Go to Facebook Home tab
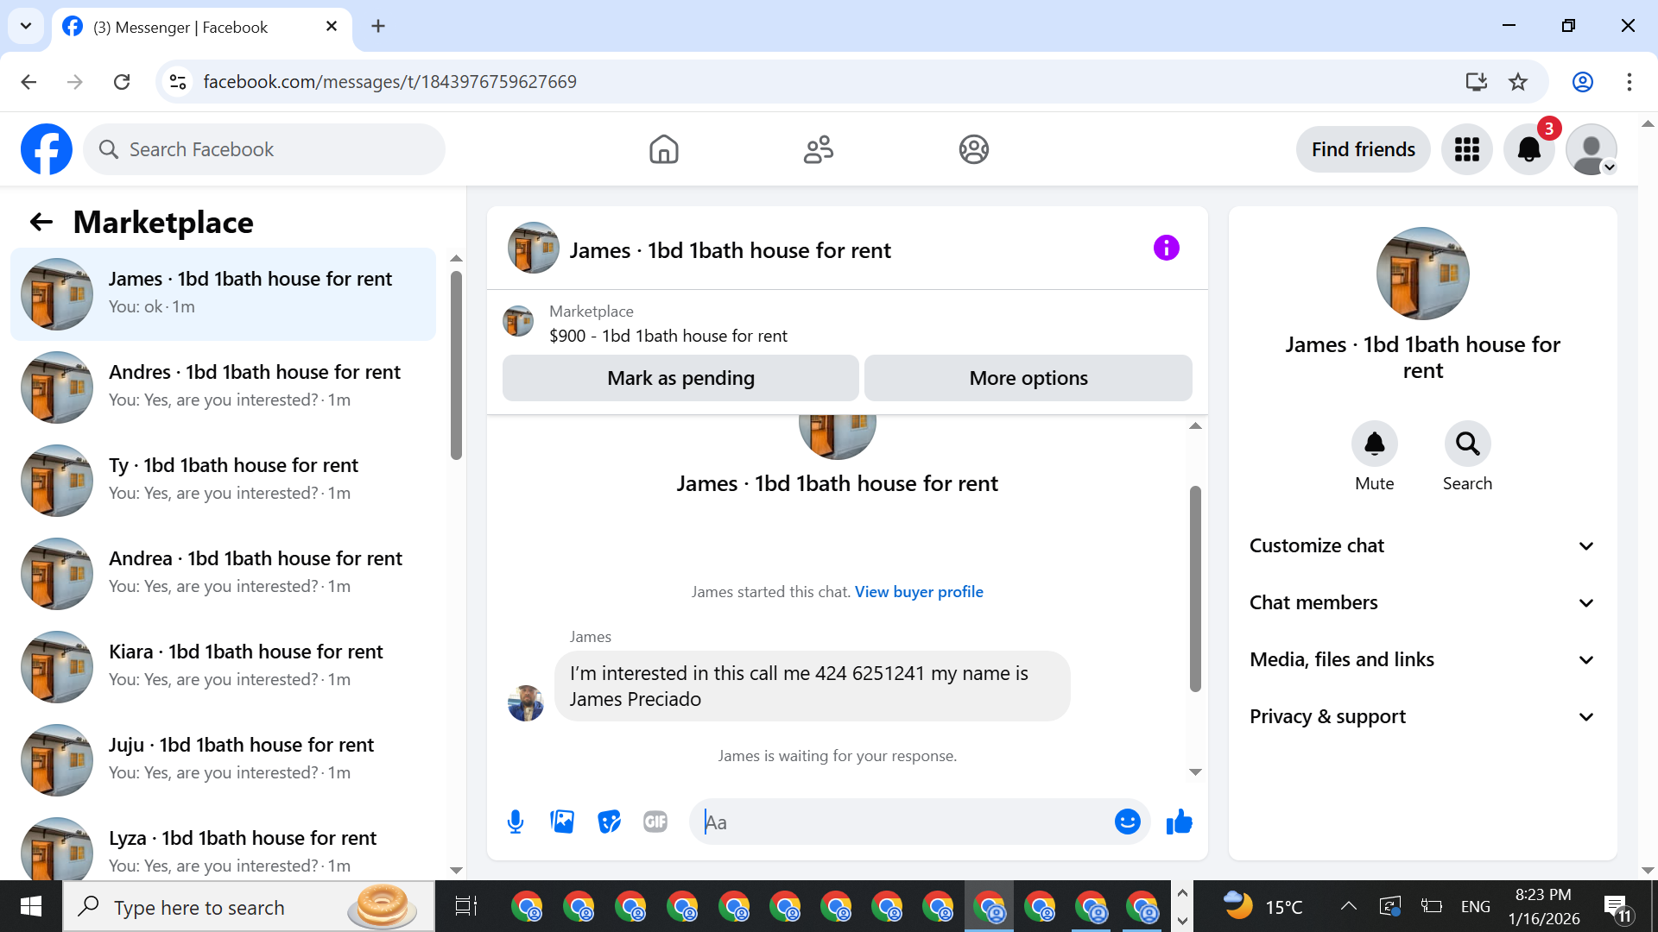1658x932 pixels. 663,149
